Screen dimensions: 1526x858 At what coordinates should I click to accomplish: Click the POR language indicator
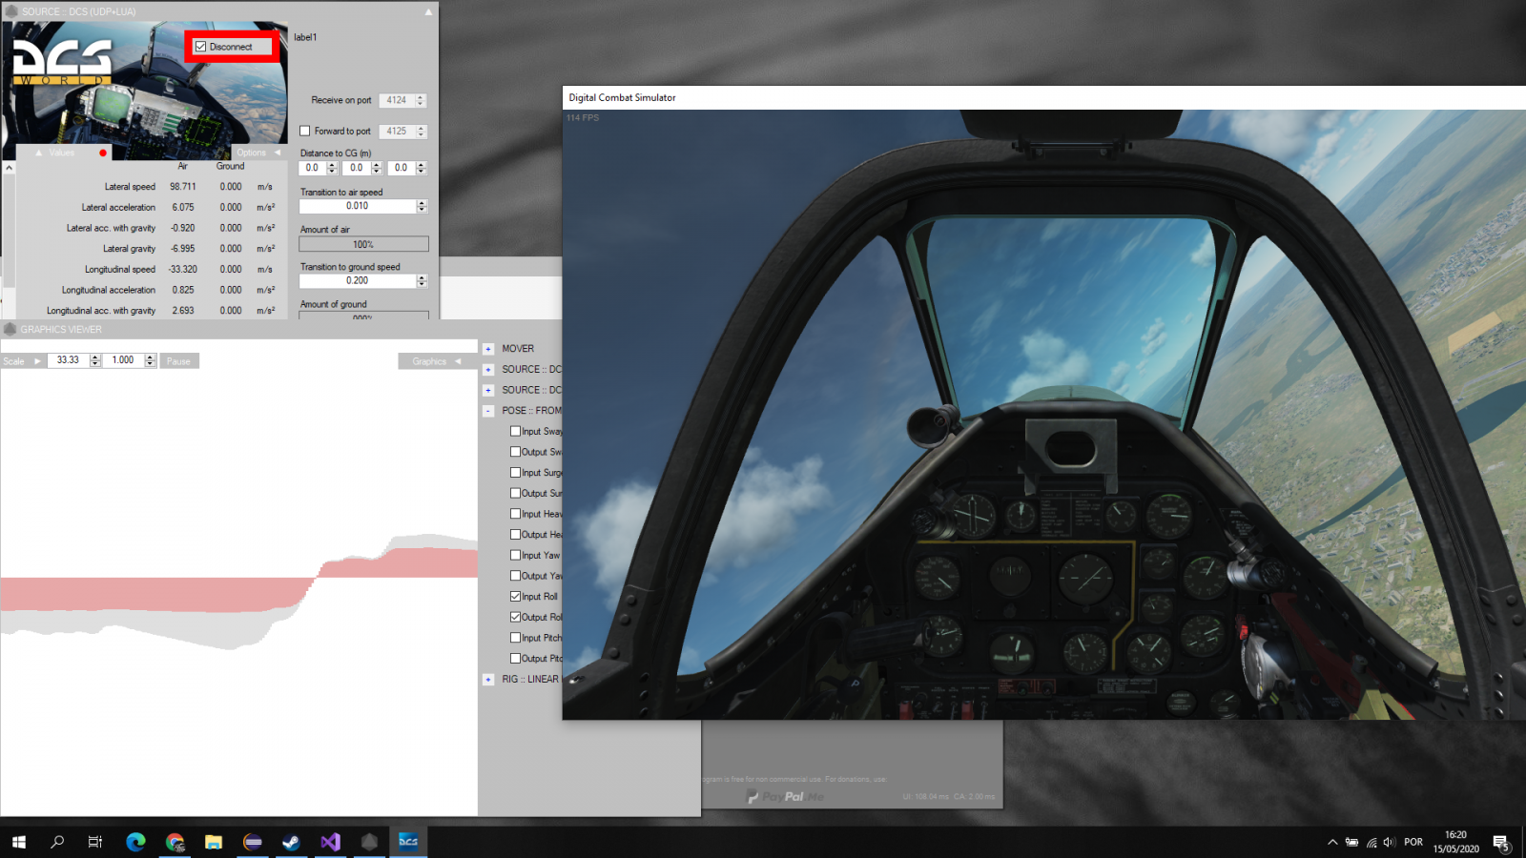click(x=1413, y=842)
